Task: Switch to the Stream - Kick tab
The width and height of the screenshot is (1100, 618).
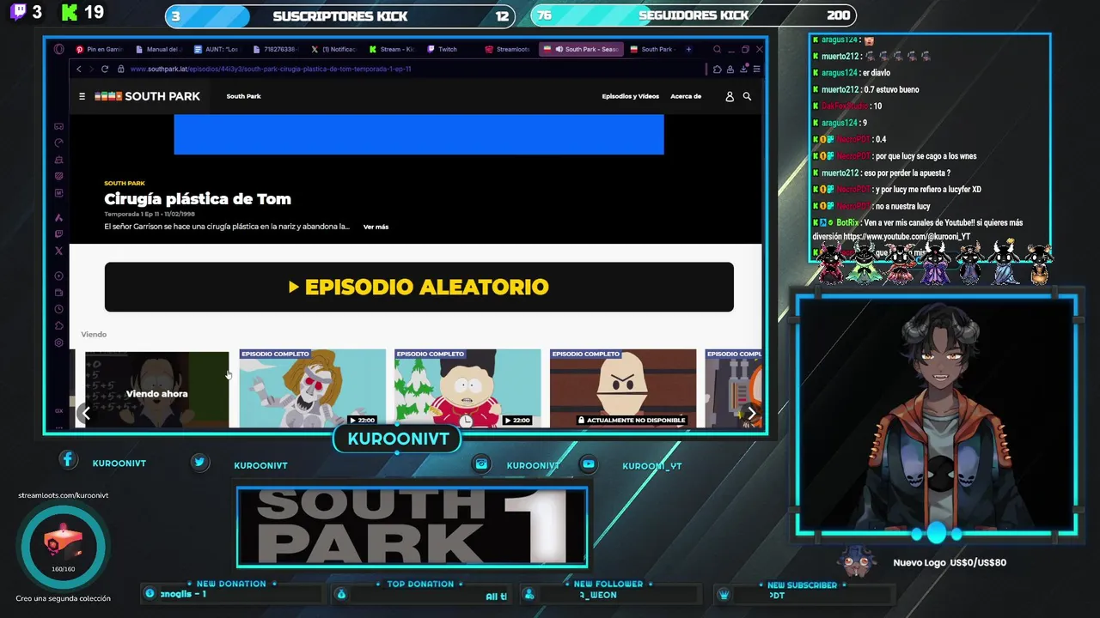Action: tap(392, 49)
